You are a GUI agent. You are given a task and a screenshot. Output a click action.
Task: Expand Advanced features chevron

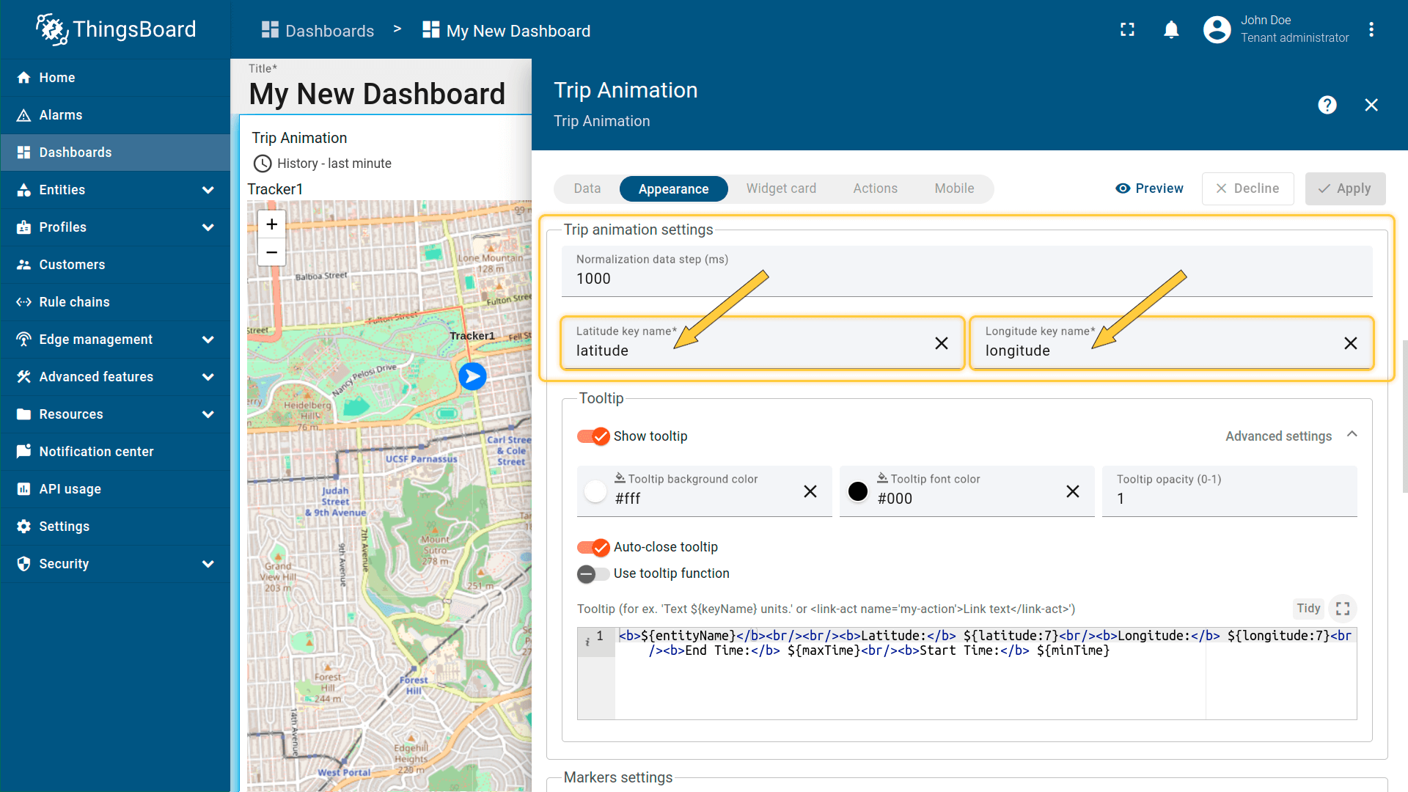point(208,377)
